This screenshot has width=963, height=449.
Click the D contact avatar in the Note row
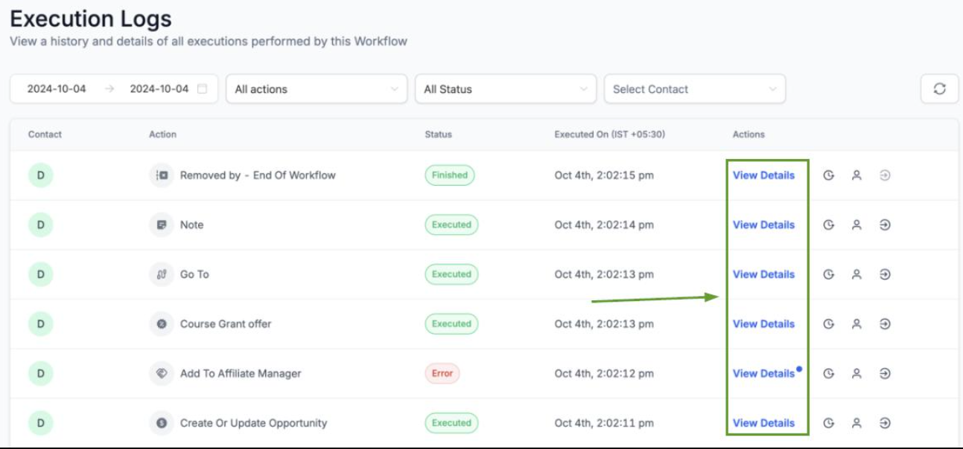pos(41,224)
